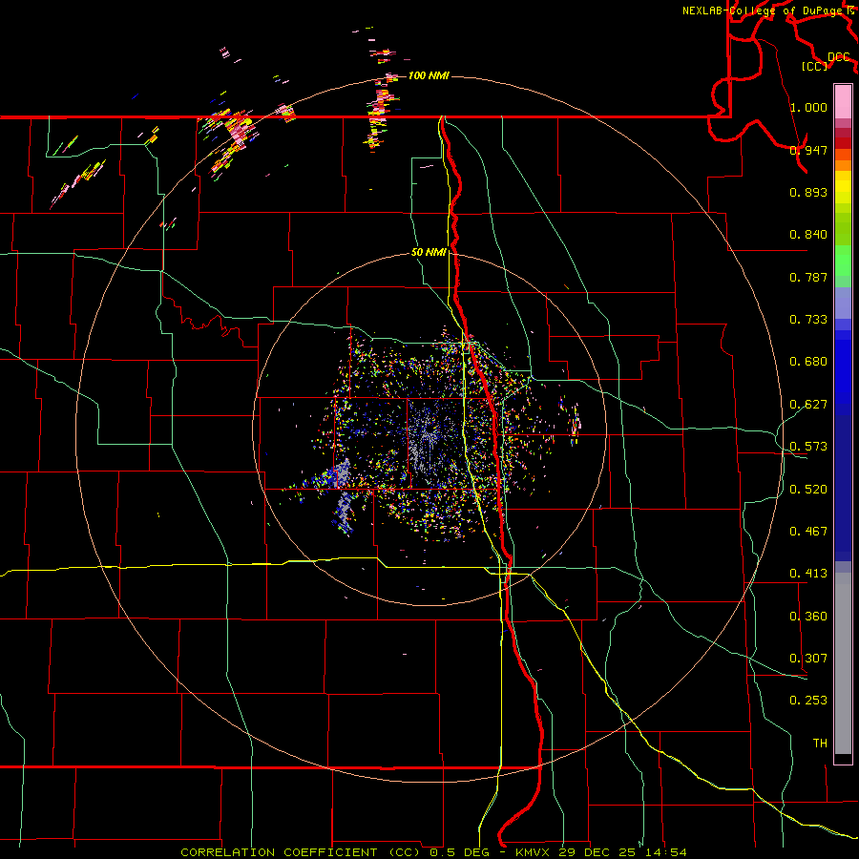
Task: Select the 0.787 scale value
Action: pos(808,277)
